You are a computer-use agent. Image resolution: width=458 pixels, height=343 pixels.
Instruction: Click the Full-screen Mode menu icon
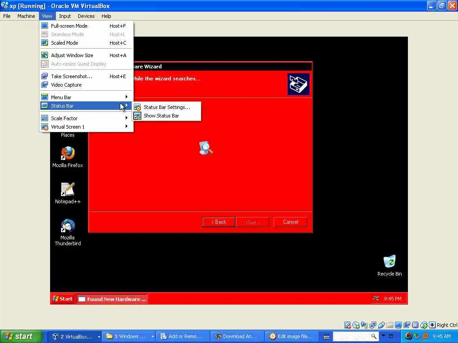pos(45,25)
